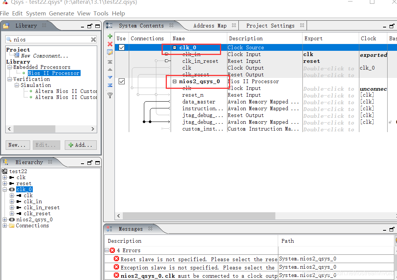
Task: Click the Library horizontal scrollbar thumb
Action: 34,129
